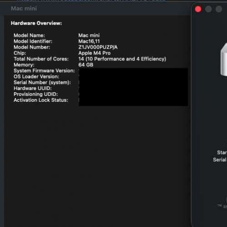The height and width of the screenshot is (227, 227).
Task: Select the 'Model Number:' label
Action: [32, 47]
